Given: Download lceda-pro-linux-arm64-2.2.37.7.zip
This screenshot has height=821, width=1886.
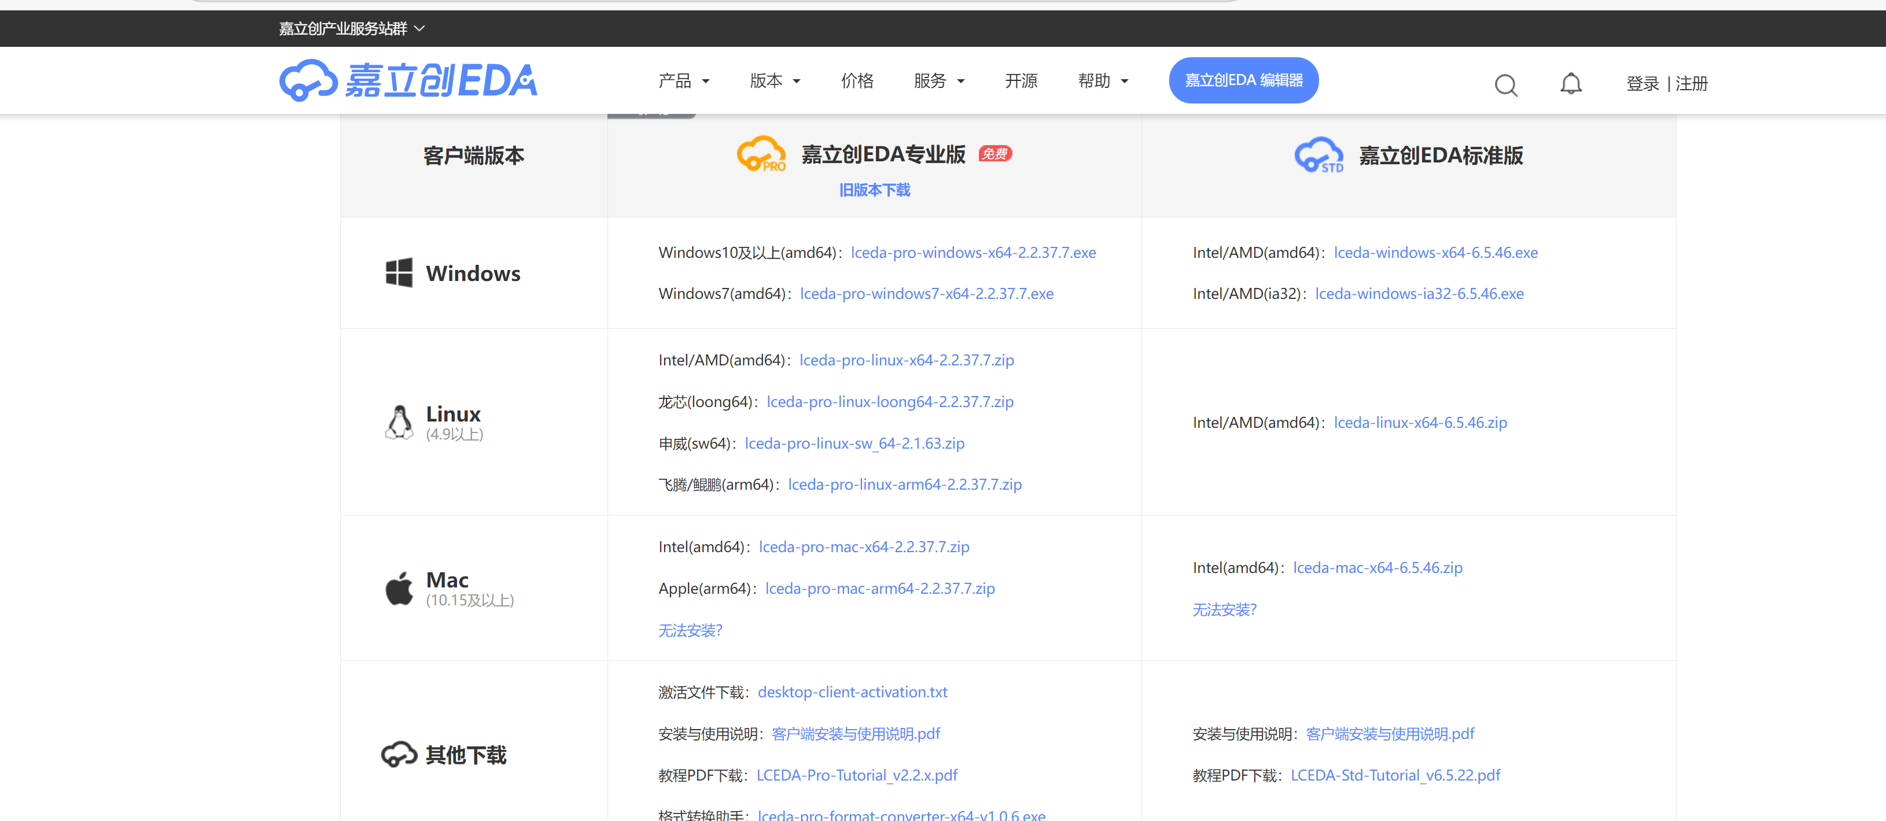Looking at the screenshot, I should point(904,485).
